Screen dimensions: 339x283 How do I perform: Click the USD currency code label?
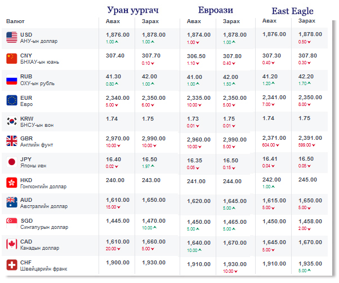[x=26, y=34]
